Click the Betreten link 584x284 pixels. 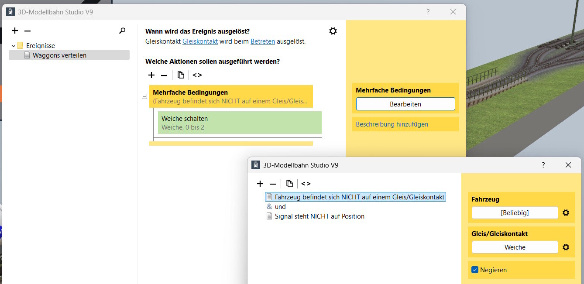[263, 41]
